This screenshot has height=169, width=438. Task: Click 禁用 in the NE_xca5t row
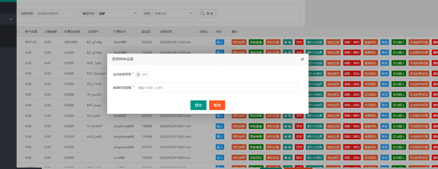[299, 116]
